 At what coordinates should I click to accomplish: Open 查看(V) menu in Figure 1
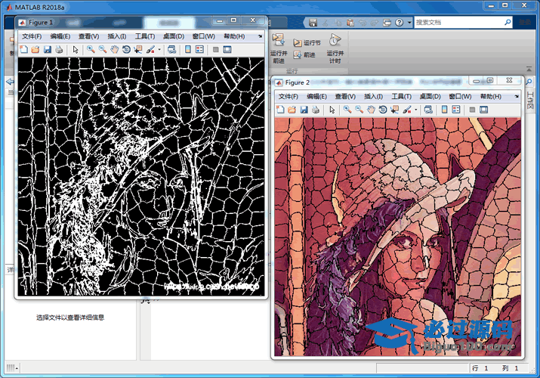(89, 36)
